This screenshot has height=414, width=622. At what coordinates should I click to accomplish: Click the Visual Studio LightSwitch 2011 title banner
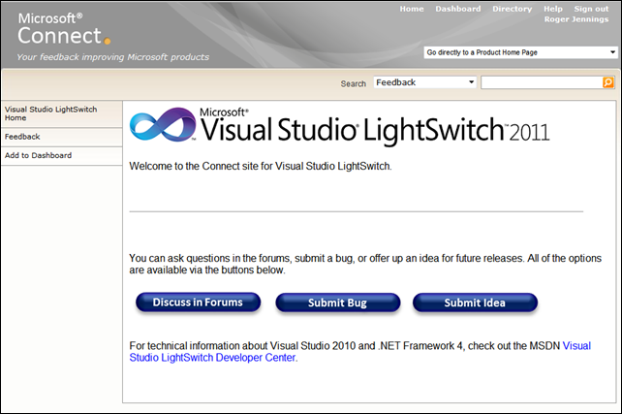tap(339, 125)
